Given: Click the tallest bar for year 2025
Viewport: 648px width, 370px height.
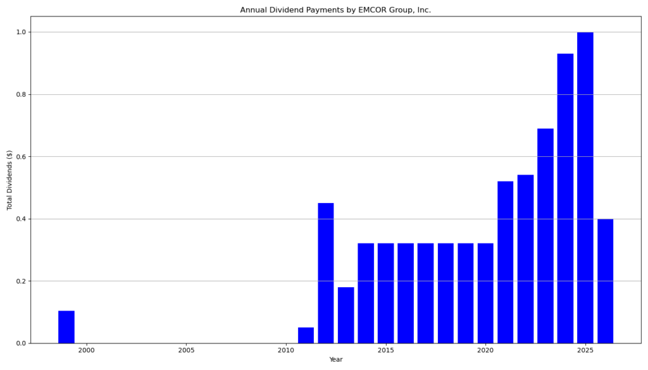Looking at the screenshot, I should tap(585, 187).
